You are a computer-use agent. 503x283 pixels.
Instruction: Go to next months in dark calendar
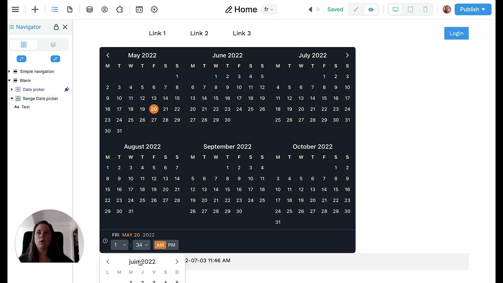pos(347,55)
